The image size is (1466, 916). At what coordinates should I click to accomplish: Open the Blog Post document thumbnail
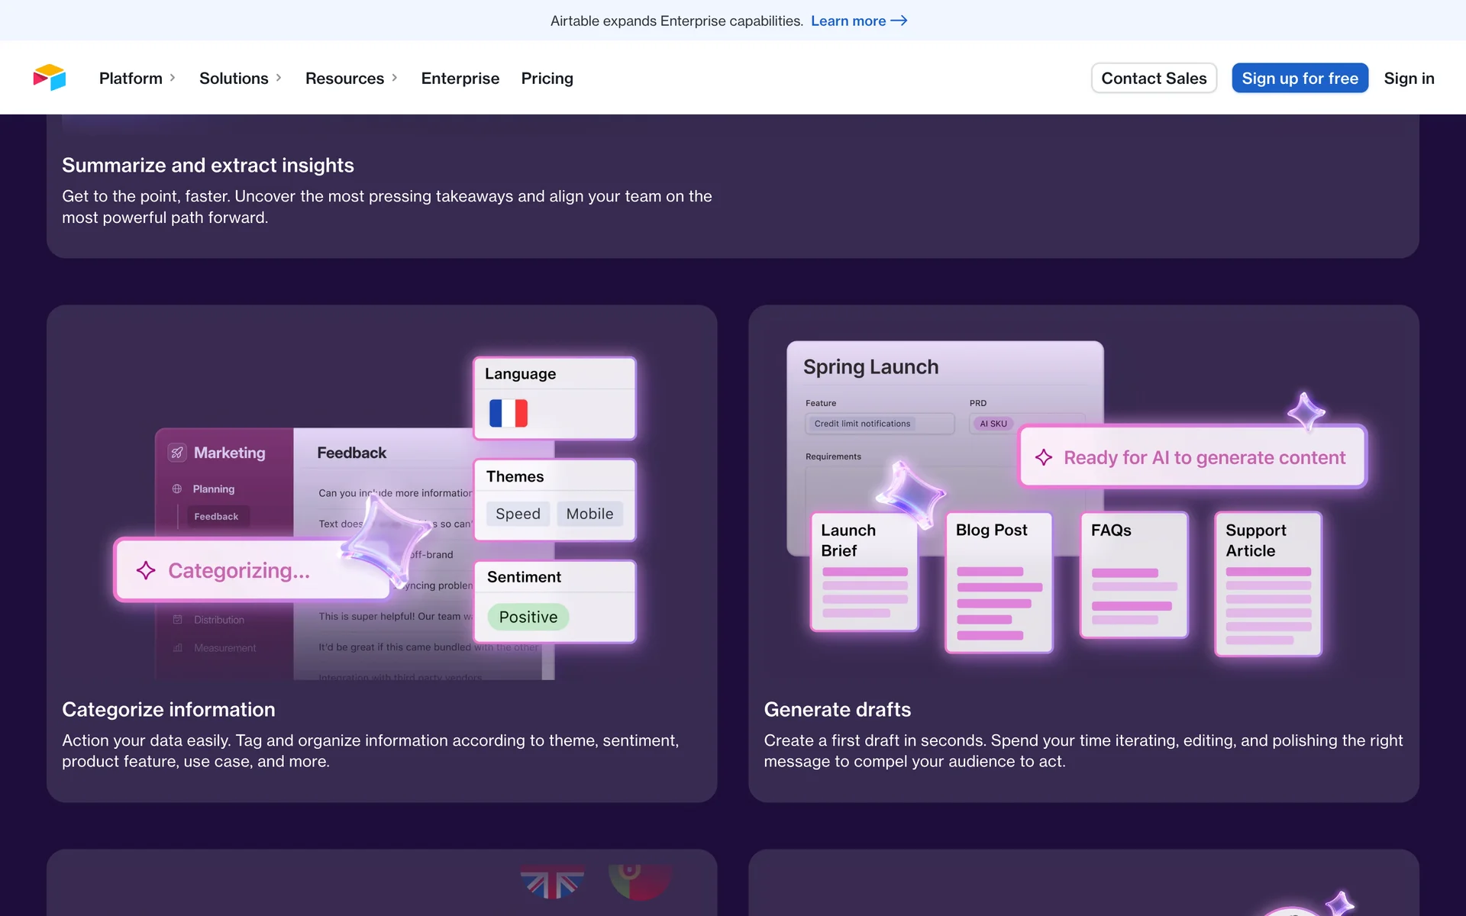click(x=999, y=582)
